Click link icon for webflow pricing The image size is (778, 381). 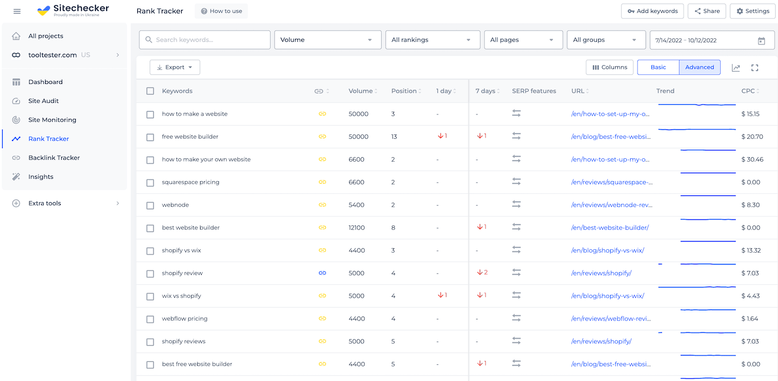point(322,319)
